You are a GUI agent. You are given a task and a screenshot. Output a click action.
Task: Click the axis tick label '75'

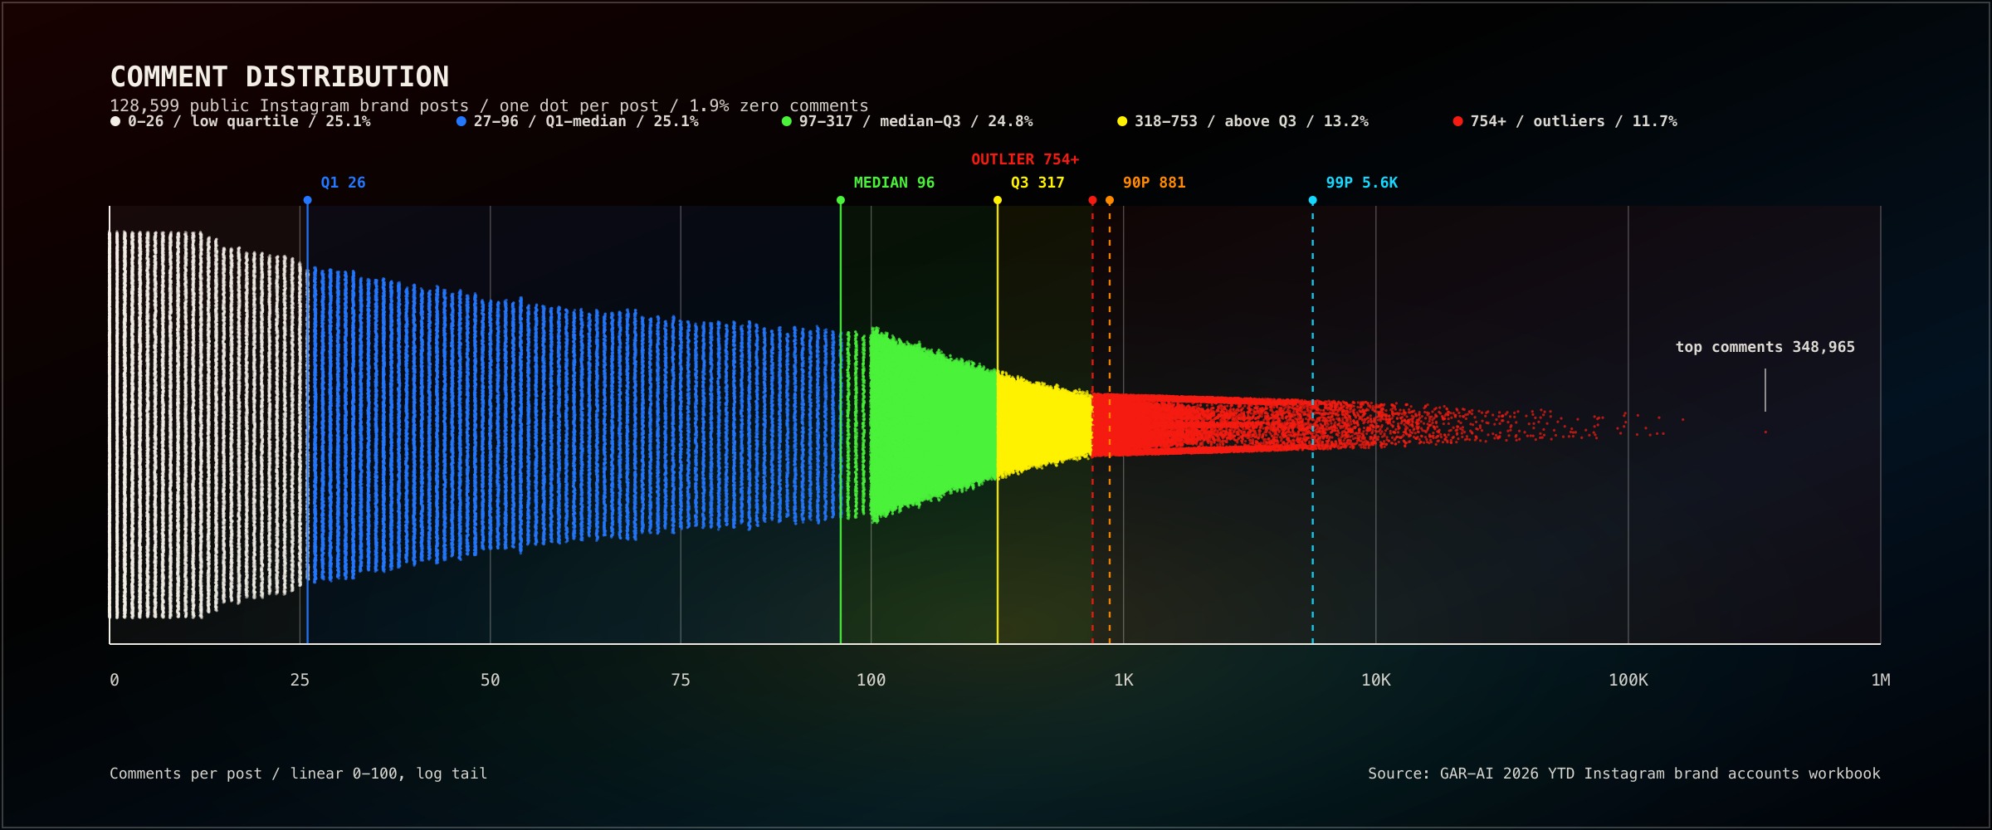(x=681, y=681)
